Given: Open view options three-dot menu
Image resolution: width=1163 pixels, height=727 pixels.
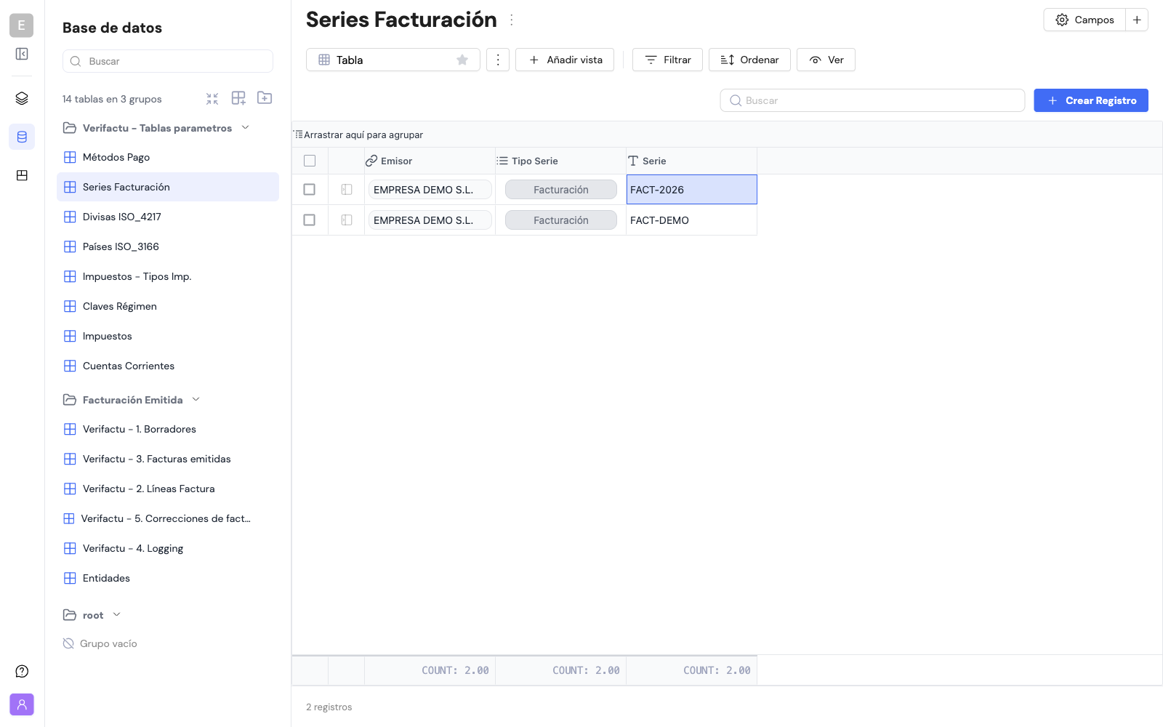Looking at the screenshot, I should tap(498, 60).
